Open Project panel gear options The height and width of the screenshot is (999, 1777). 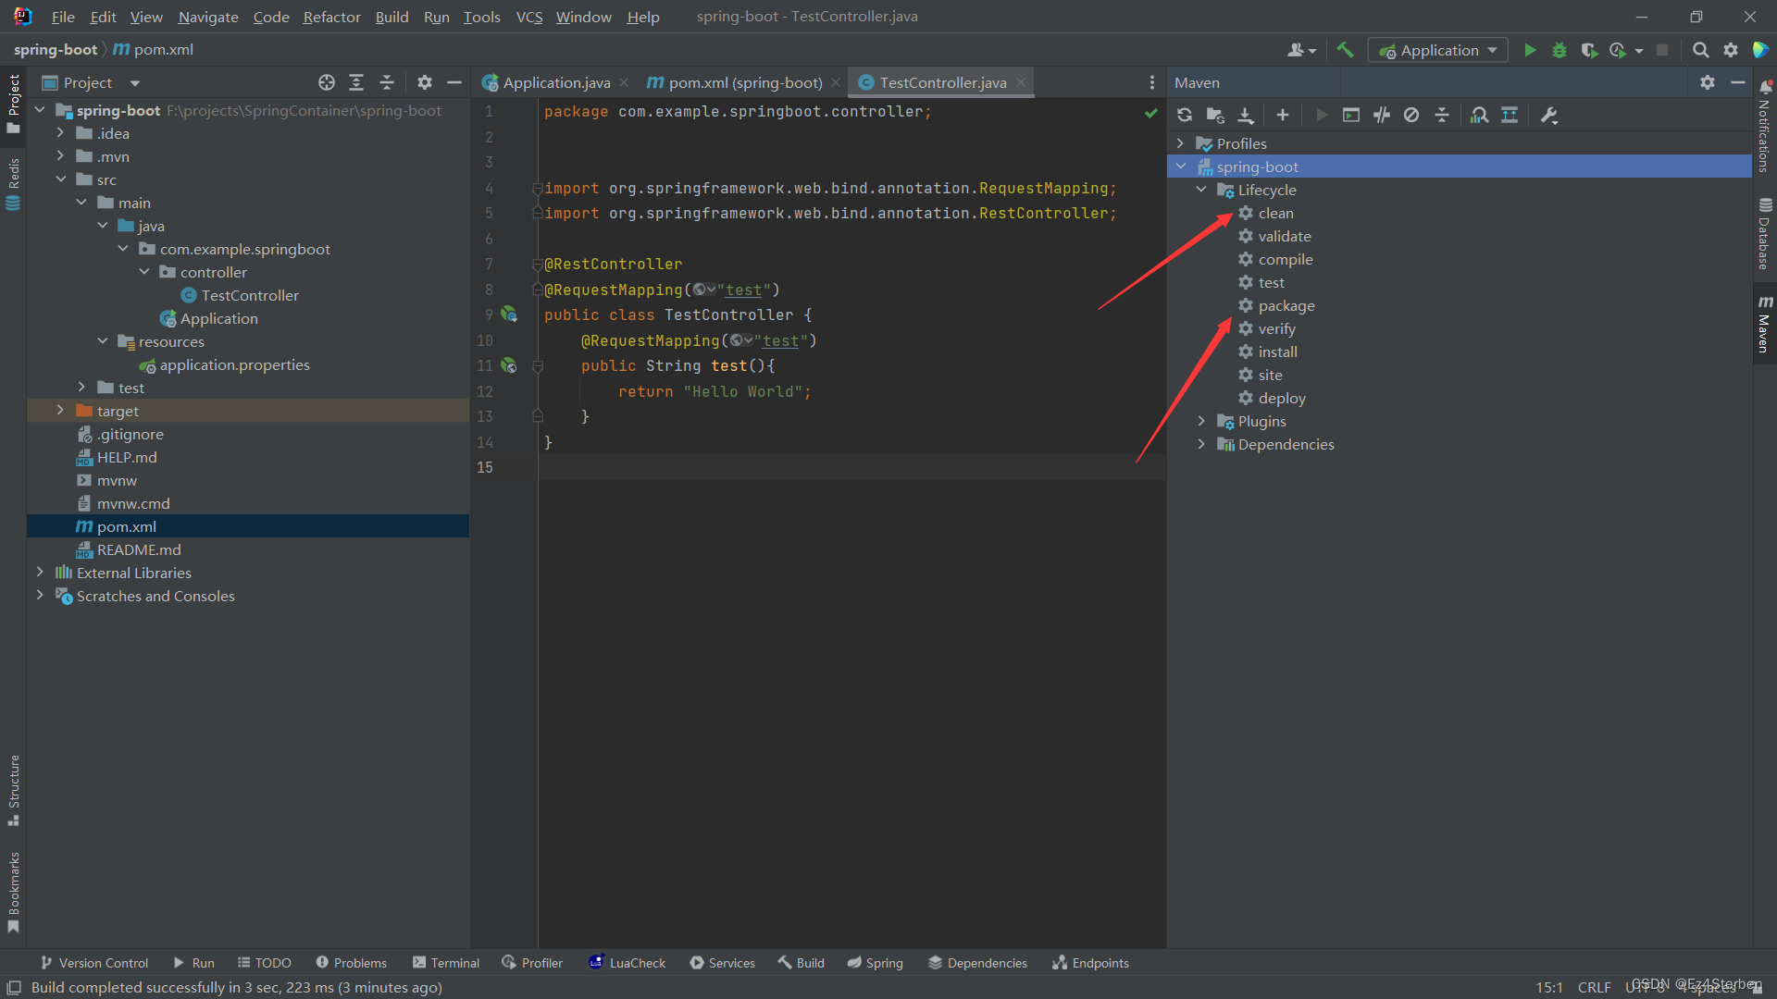425,82
